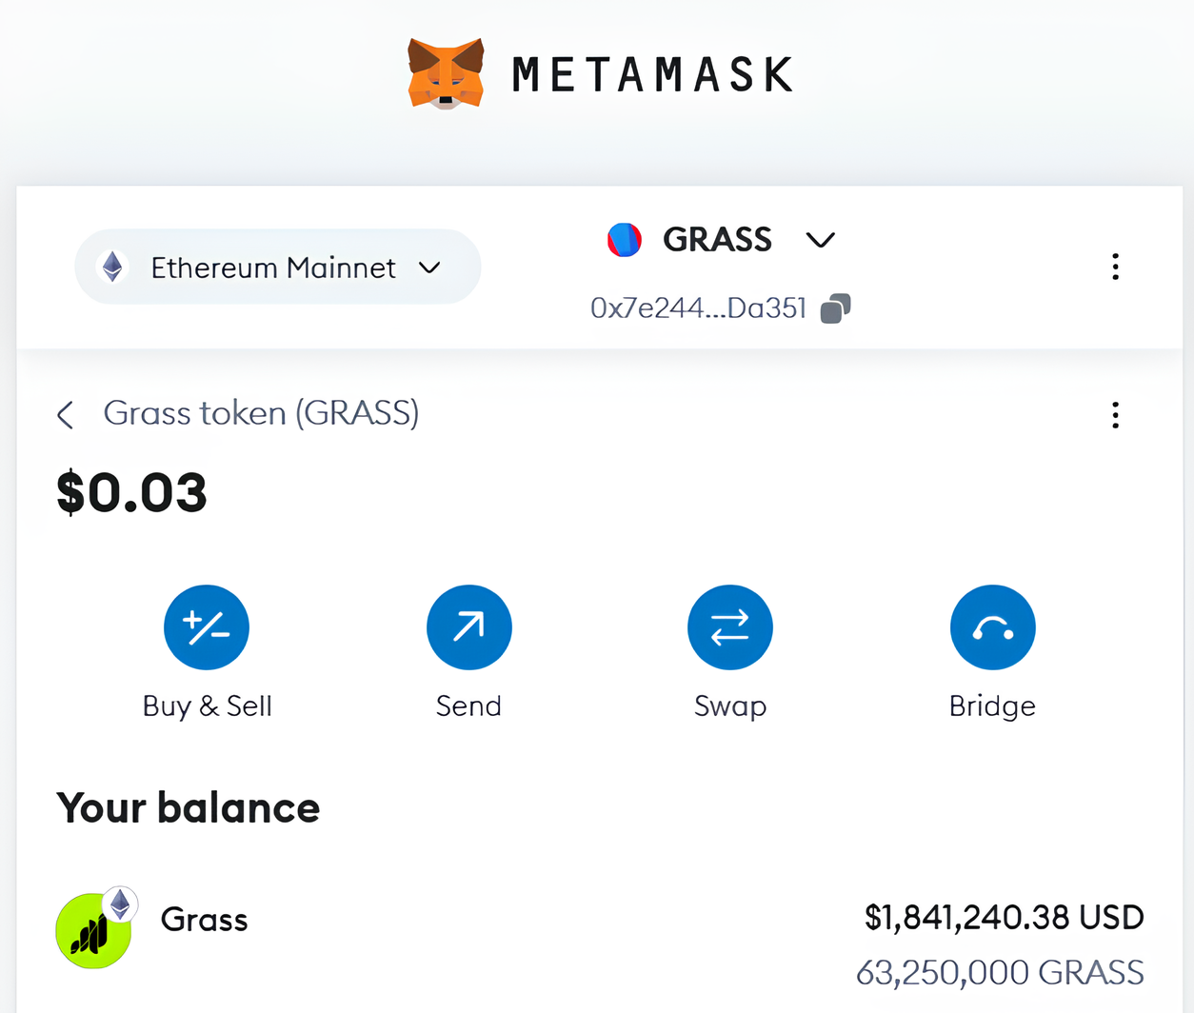Click the green Grass token logo
This screenshot has width=1194, height=1013.
93,931
